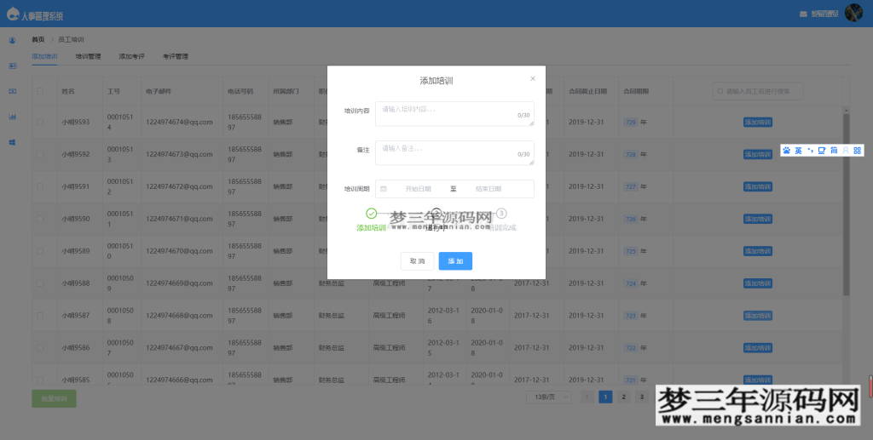Switch to the 考评管理 tab
Image resolution: width=873 pixels, height=440 pixels.
click(x=176, y=57)
